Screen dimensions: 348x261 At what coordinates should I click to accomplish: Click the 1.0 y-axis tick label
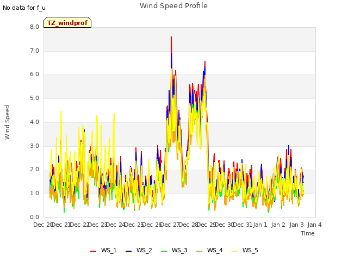(x=35, y=194)
